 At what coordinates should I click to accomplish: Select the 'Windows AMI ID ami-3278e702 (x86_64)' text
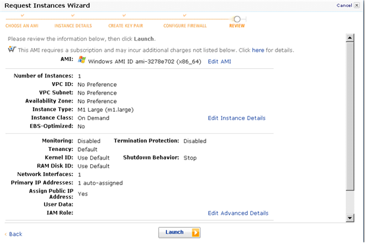144,62
